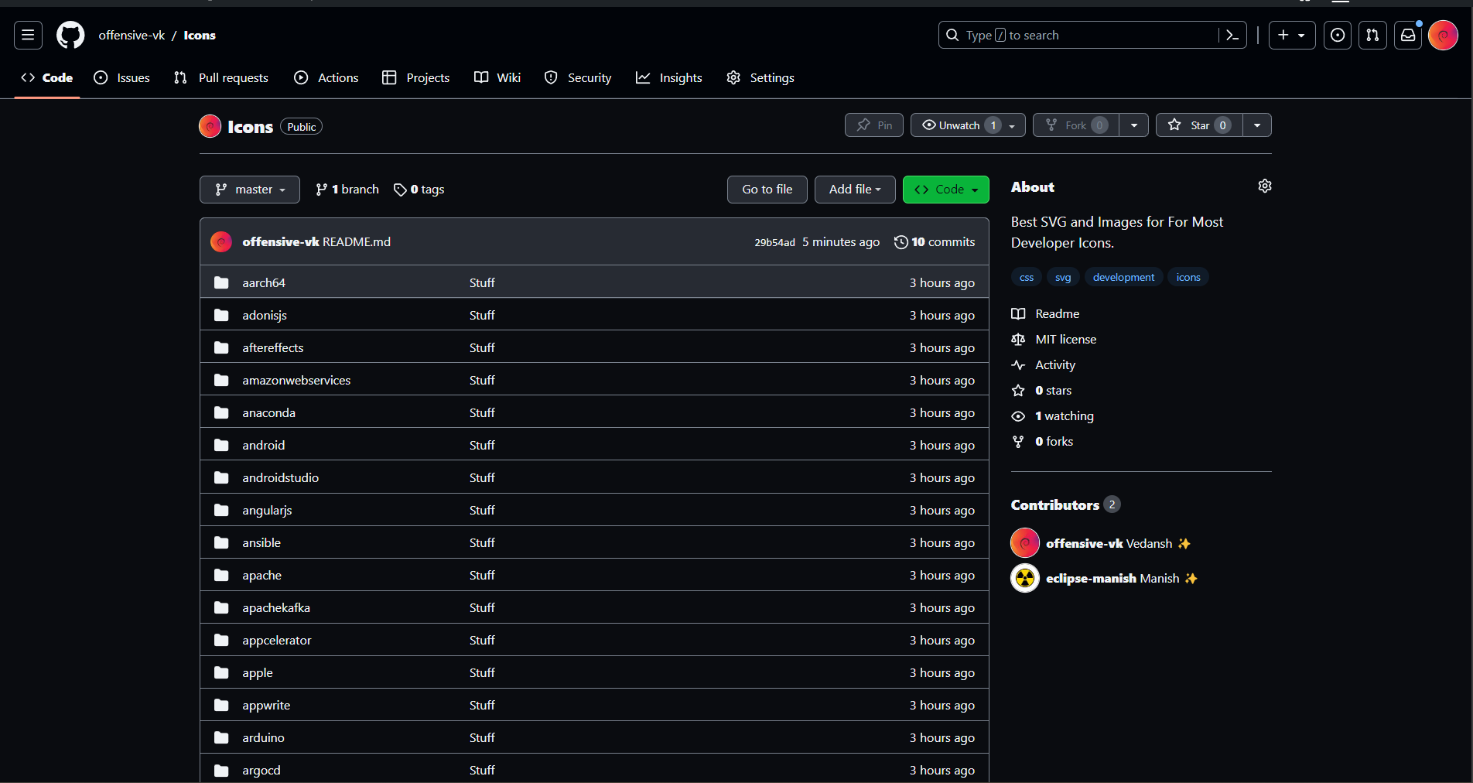Viewport: 1473px width, 783px height.
Task: Expand the Star lists dropdown arrow
Action: [x=1257, y=125]
